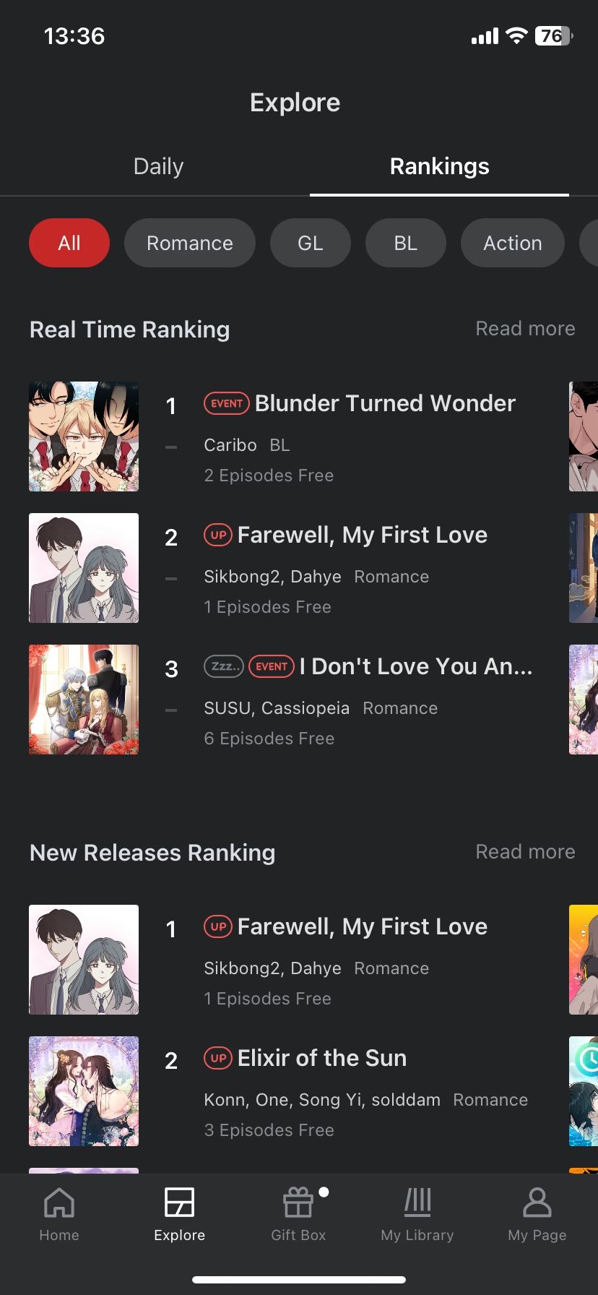This screenshot has height=1295, width=598.
Task: Open the My Page profile icon
Action: [537, 1203]
